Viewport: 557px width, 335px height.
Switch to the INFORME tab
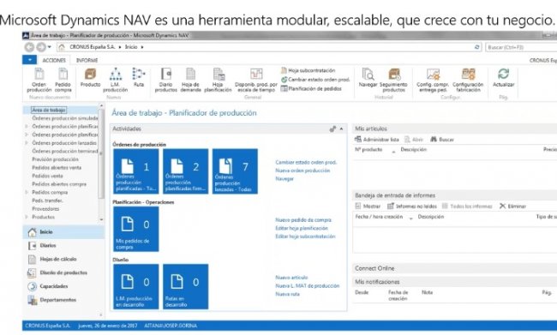(x=87, y=60)
